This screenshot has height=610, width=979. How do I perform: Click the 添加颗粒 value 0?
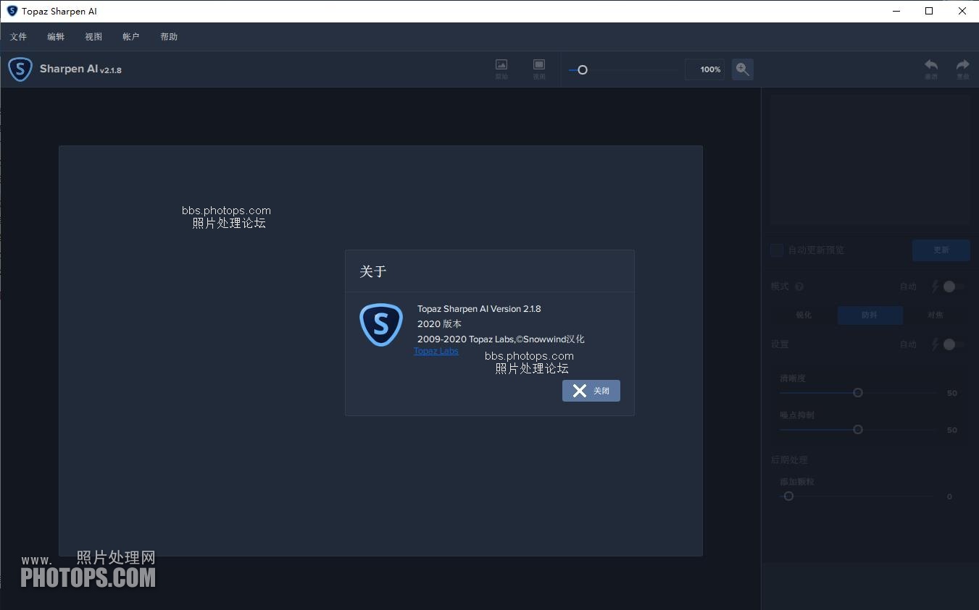point(949,497)
